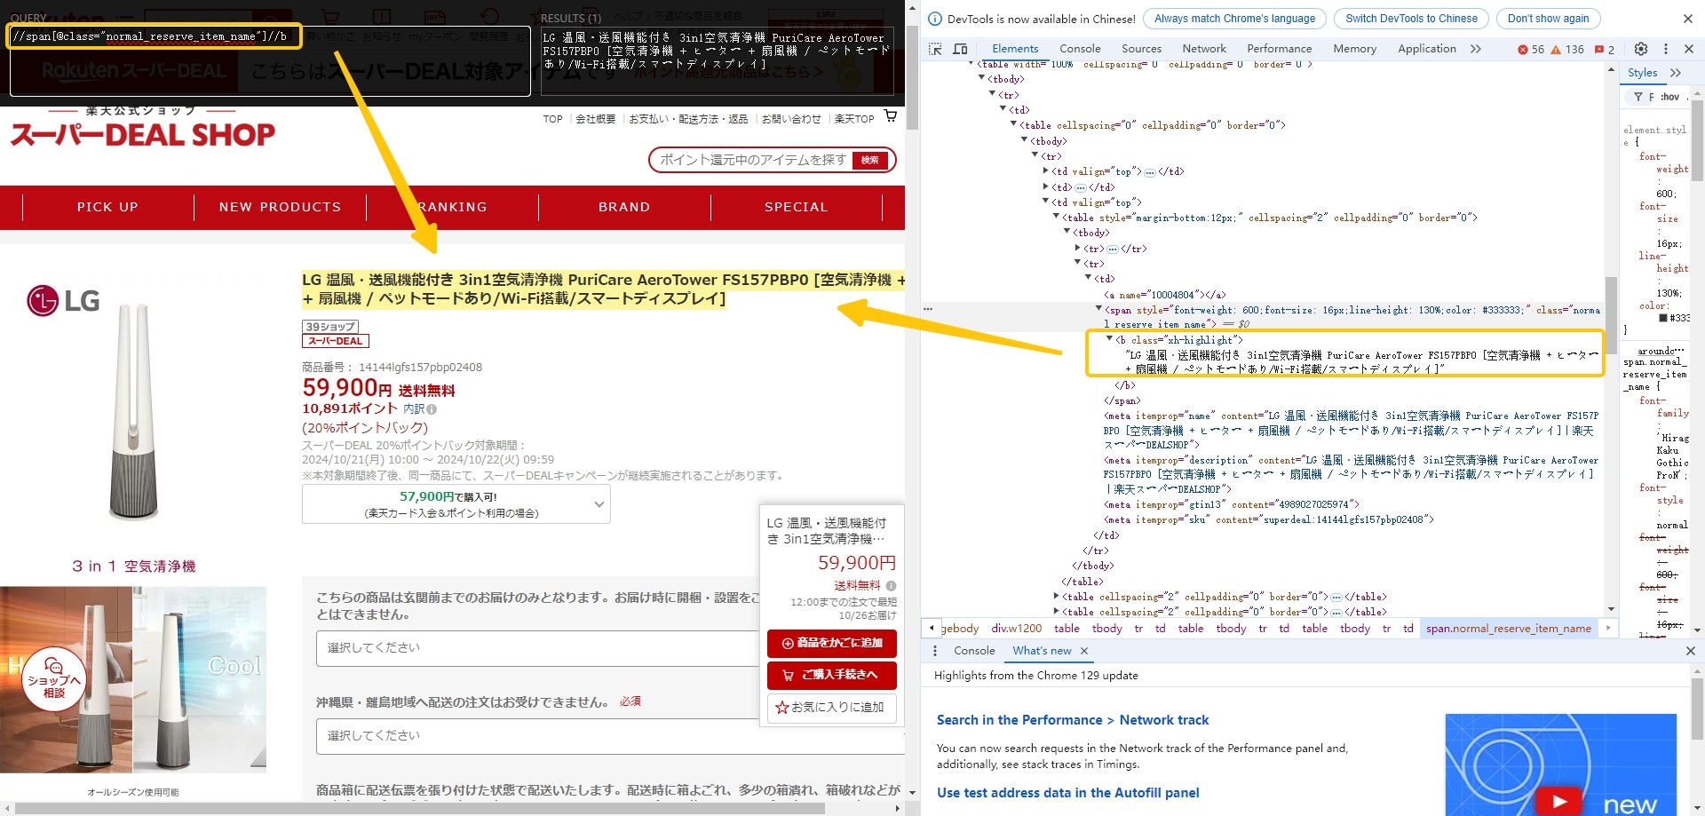
Task: Open BRAND navigation menu
Action: (x=624, y=207)
